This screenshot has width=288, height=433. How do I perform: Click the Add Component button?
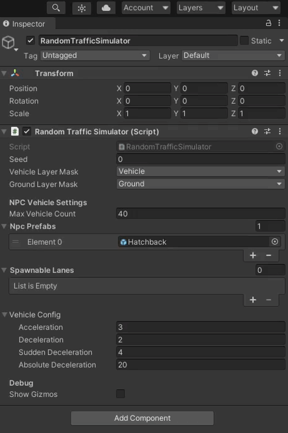click(x=142, y=418)
